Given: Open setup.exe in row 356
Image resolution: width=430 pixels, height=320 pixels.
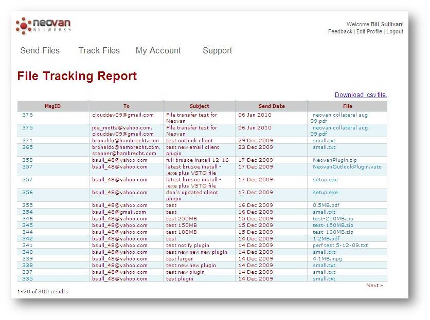Looking at the screenshot, I should tap(325, 192).
